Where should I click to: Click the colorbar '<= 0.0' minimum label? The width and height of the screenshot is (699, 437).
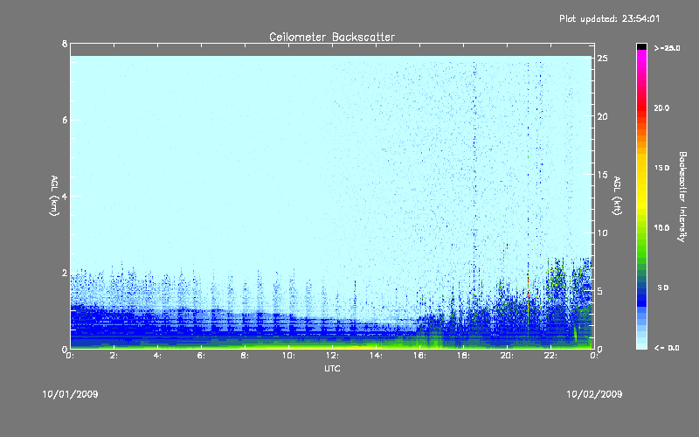coord(667,348)
